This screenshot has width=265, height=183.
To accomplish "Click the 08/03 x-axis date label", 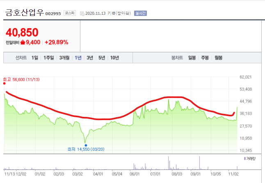I will click(177, 174).
